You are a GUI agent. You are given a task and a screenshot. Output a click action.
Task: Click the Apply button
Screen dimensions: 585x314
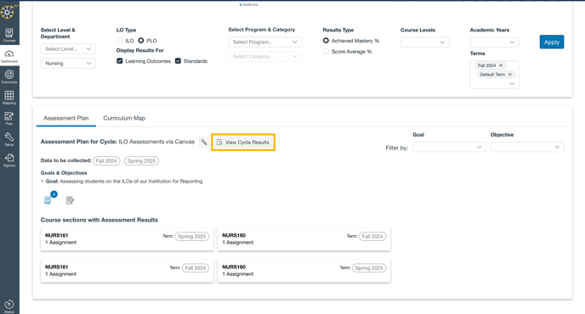552,42
